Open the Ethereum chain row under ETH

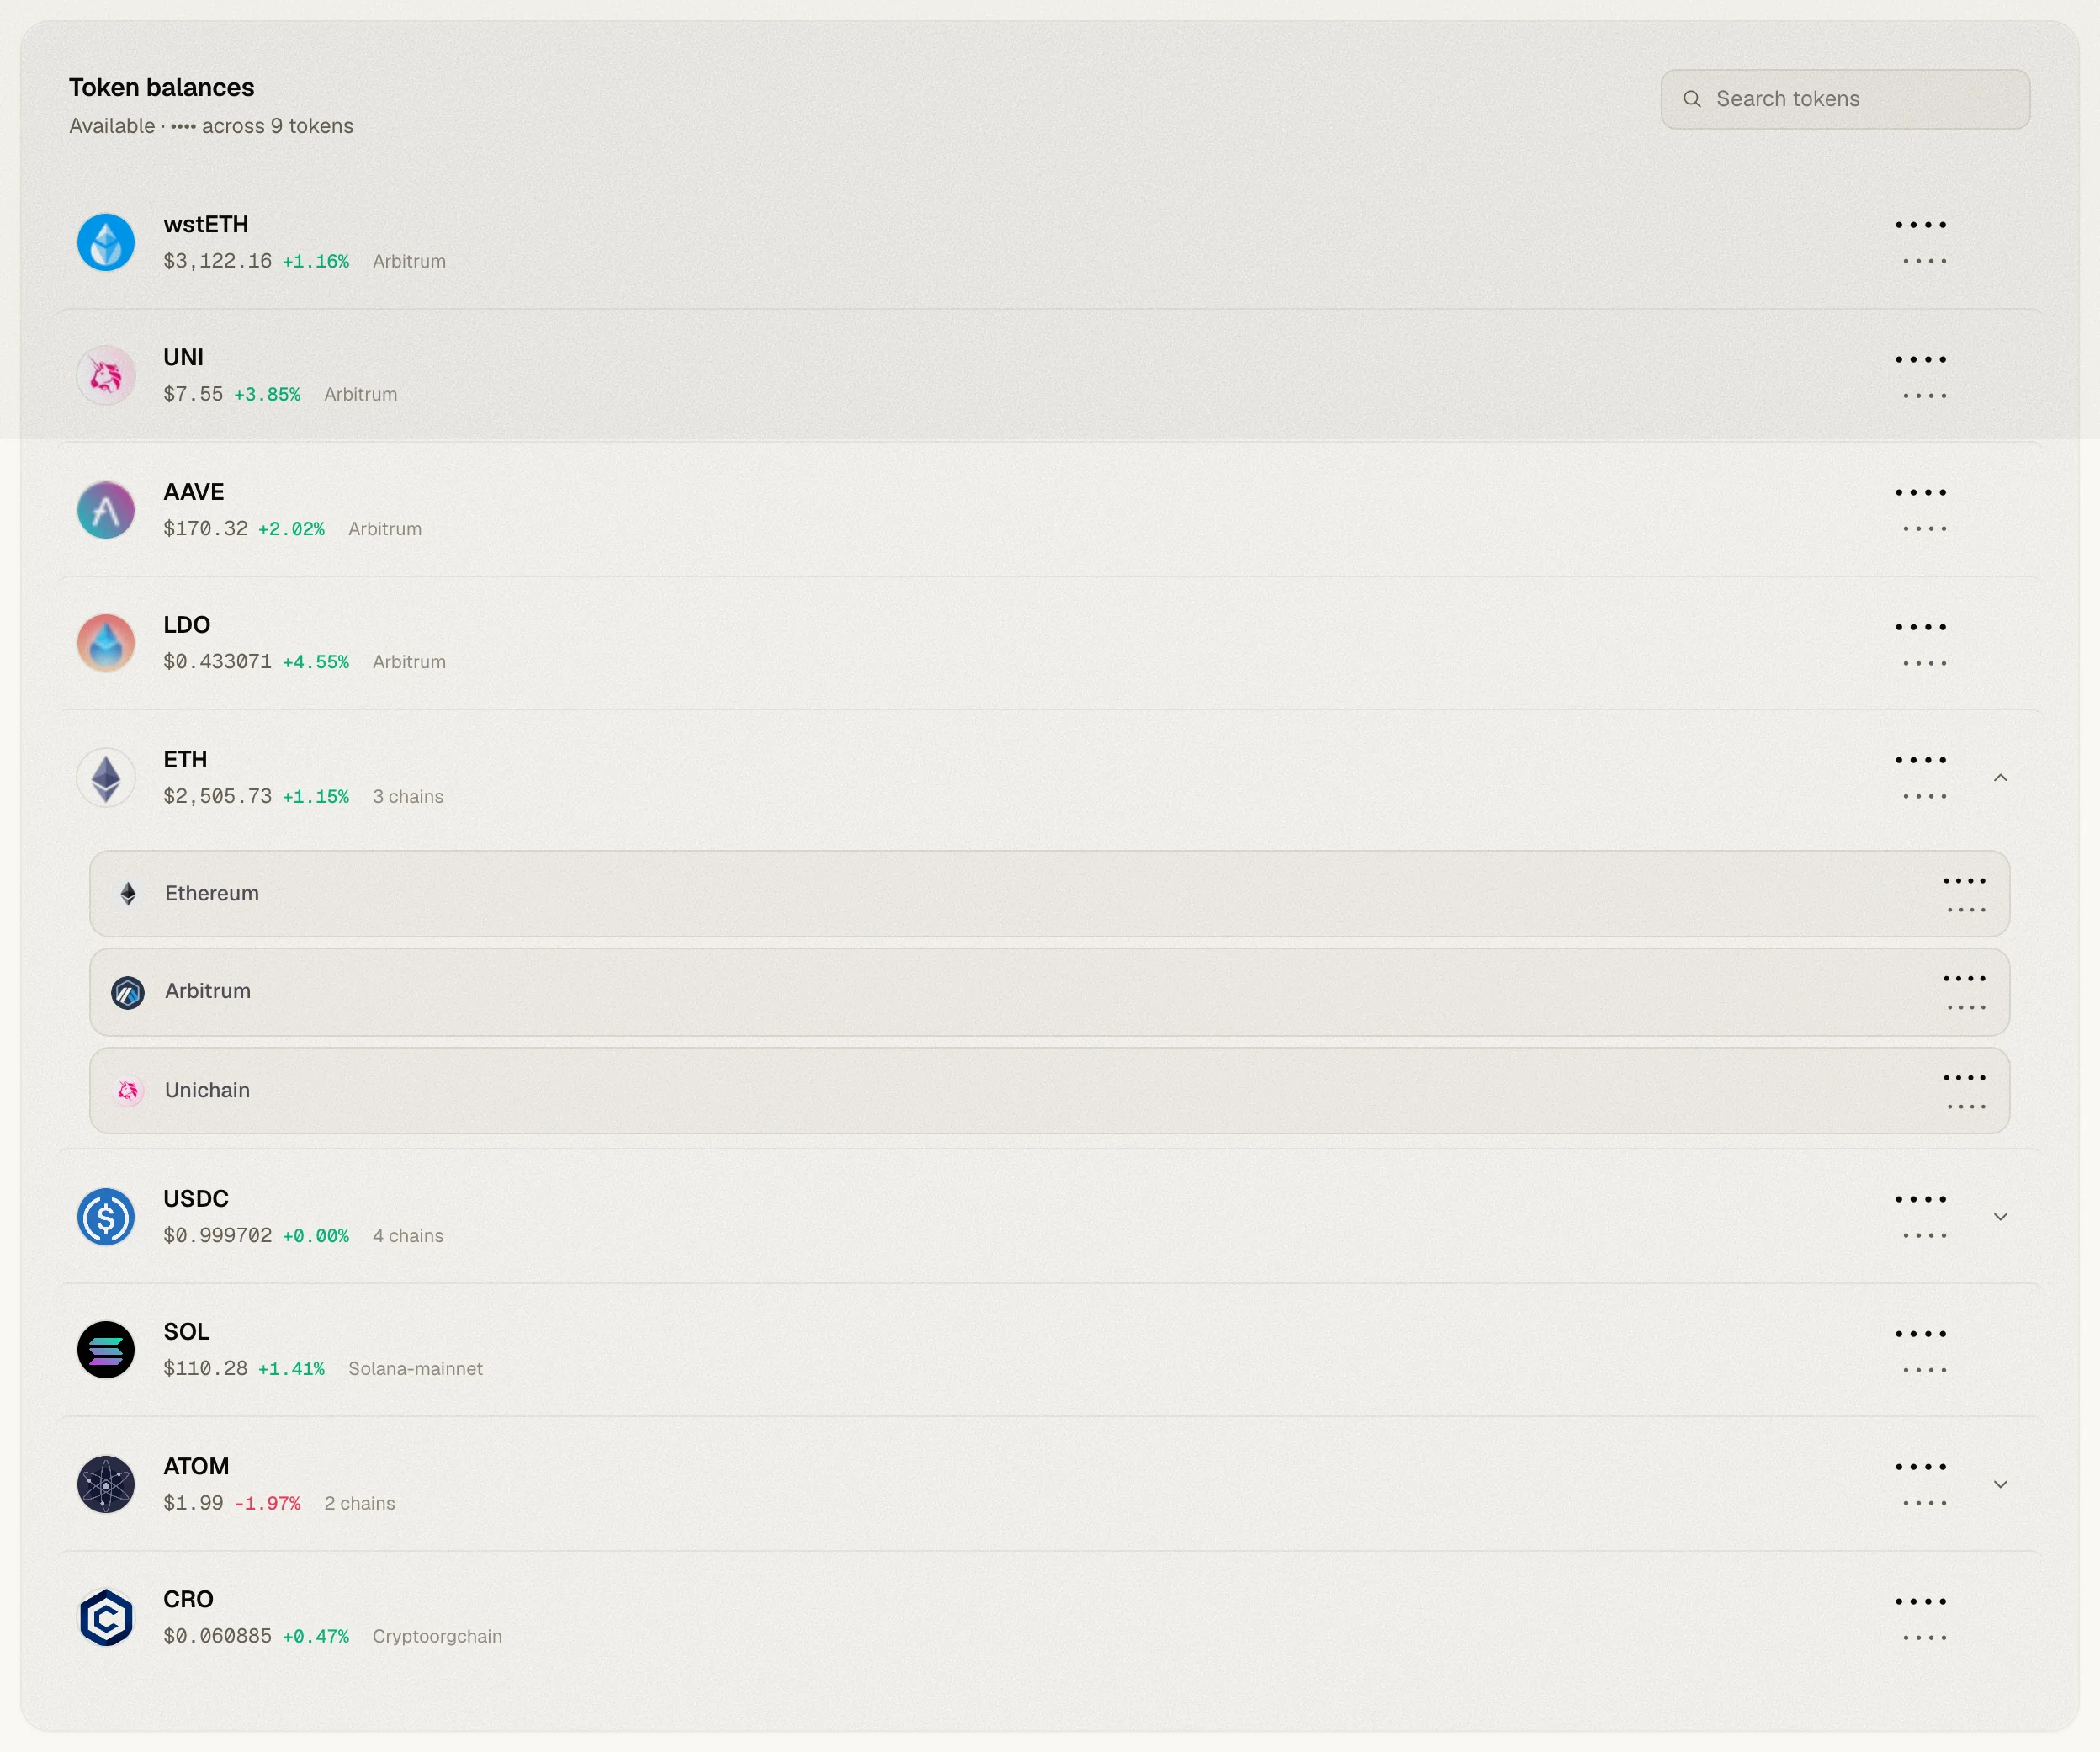[1049, 894]
